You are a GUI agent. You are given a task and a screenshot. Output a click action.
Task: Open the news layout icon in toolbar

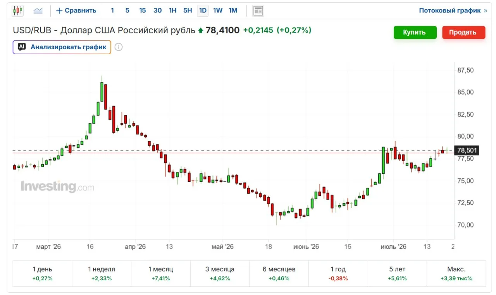(258, 10)
